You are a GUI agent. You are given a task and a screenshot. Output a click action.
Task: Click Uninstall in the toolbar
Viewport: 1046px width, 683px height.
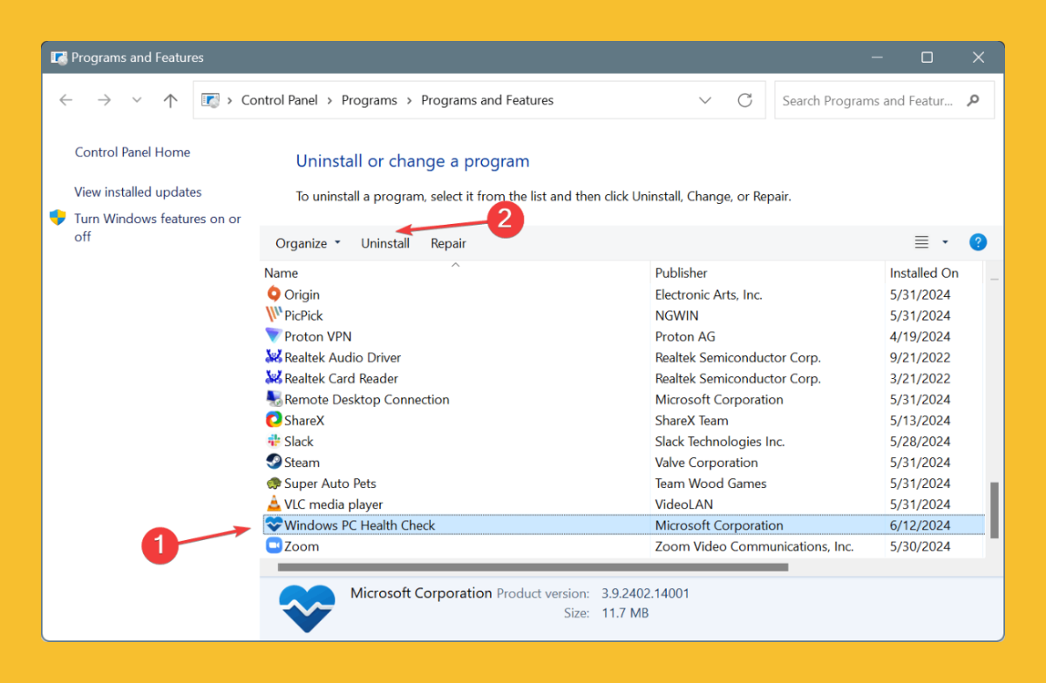(x=385, y=243)
